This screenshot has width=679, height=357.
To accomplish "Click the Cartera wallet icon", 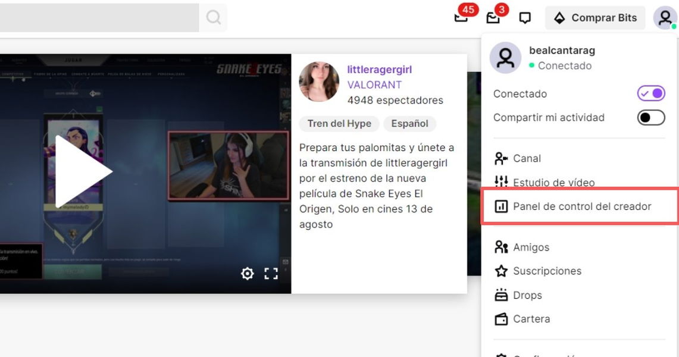I will [x=501, y=319].
